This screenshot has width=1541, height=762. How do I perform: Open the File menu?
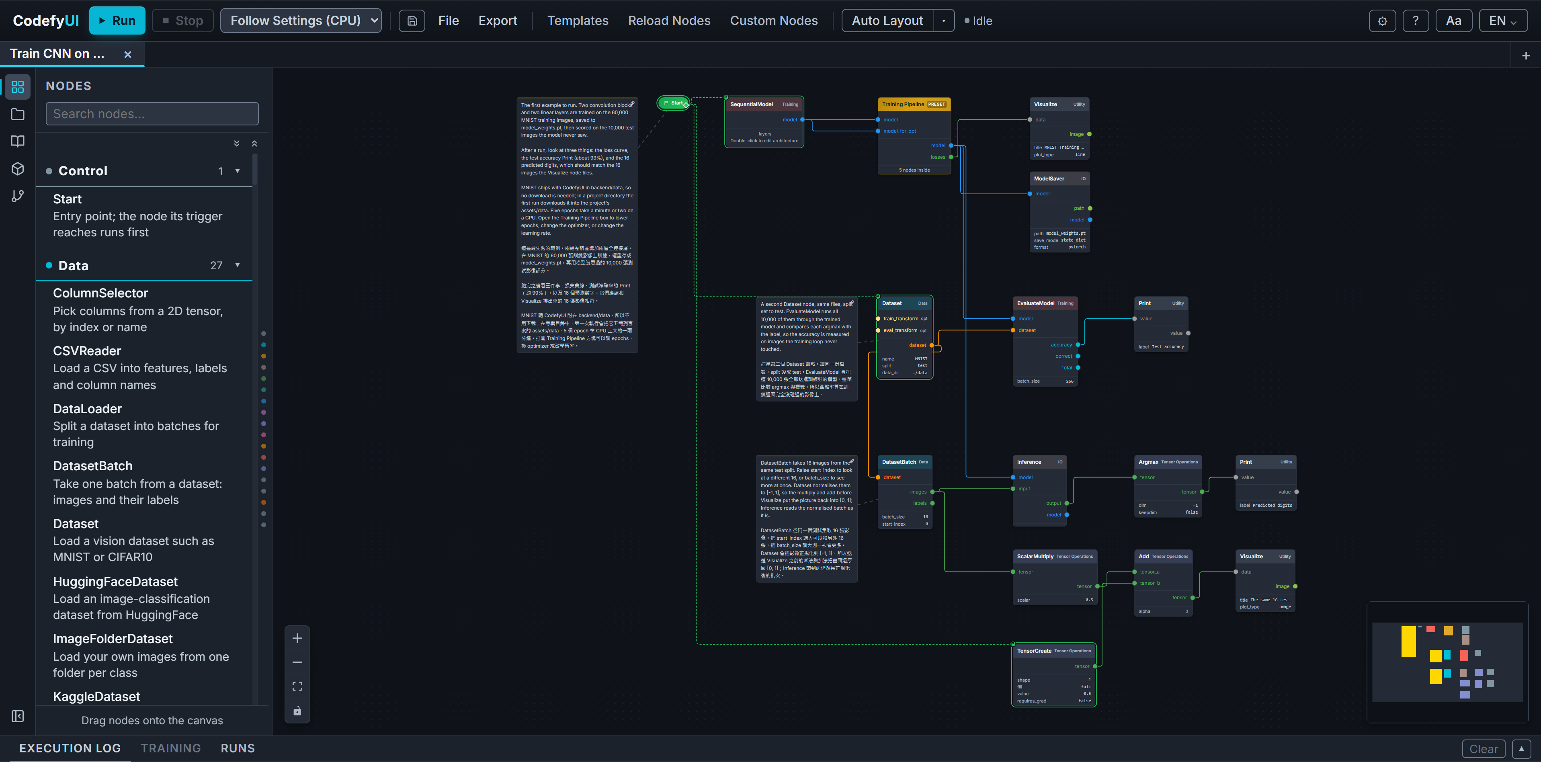(448, 21)
